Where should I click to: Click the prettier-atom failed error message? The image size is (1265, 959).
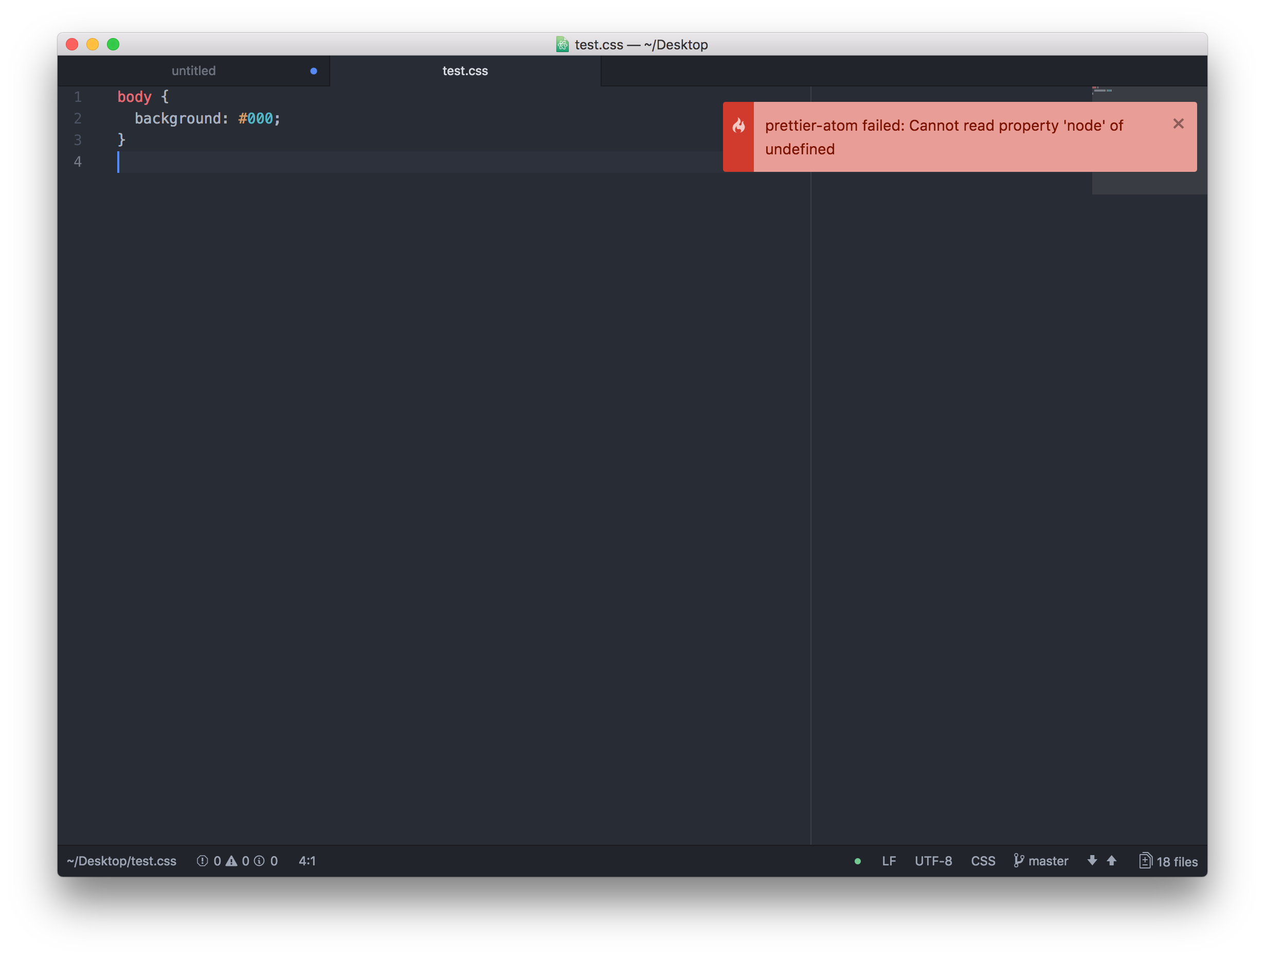click(x=944, y=137)
